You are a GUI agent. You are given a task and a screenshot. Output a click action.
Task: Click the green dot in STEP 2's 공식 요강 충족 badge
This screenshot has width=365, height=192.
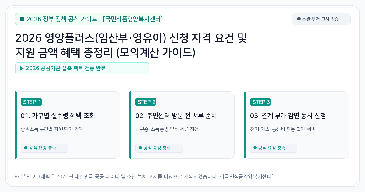(140, 148)
